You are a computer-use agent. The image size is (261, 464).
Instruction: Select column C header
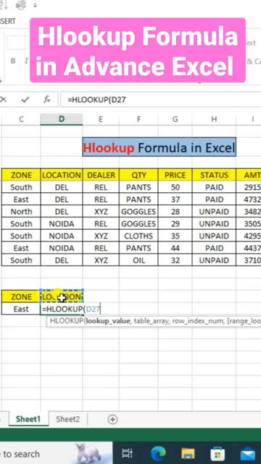point(21,119)
